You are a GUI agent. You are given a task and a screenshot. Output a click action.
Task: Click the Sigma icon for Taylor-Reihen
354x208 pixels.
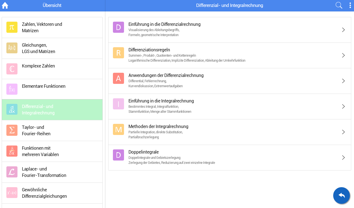[12, 130]
